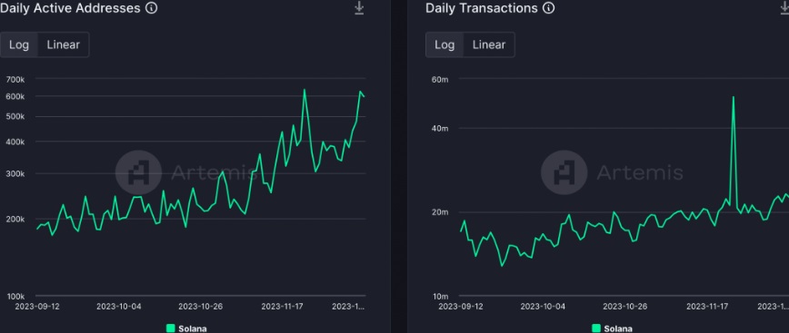
Task: Select Linear scale for Daily Active Addresses
Action: pos(64,44)
